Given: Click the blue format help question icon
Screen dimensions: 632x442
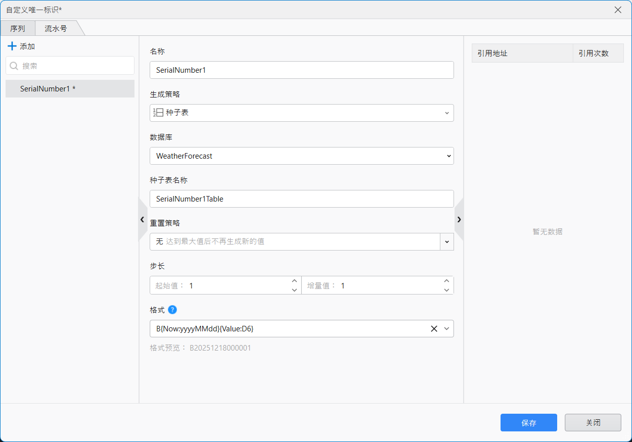Looking at the screenshot, I should (x=172, y=310).
